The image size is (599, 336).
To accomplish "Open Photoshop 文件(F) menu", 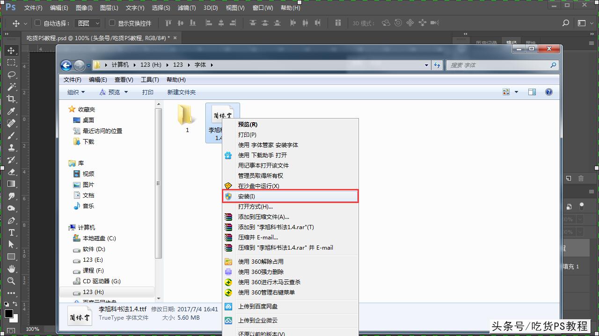I will coord(33,8).
